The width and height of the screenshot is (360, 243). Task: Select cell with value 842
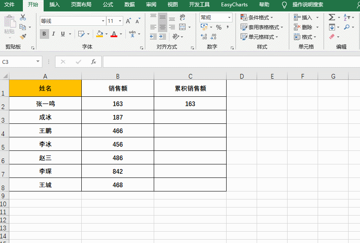pos(118,171)
